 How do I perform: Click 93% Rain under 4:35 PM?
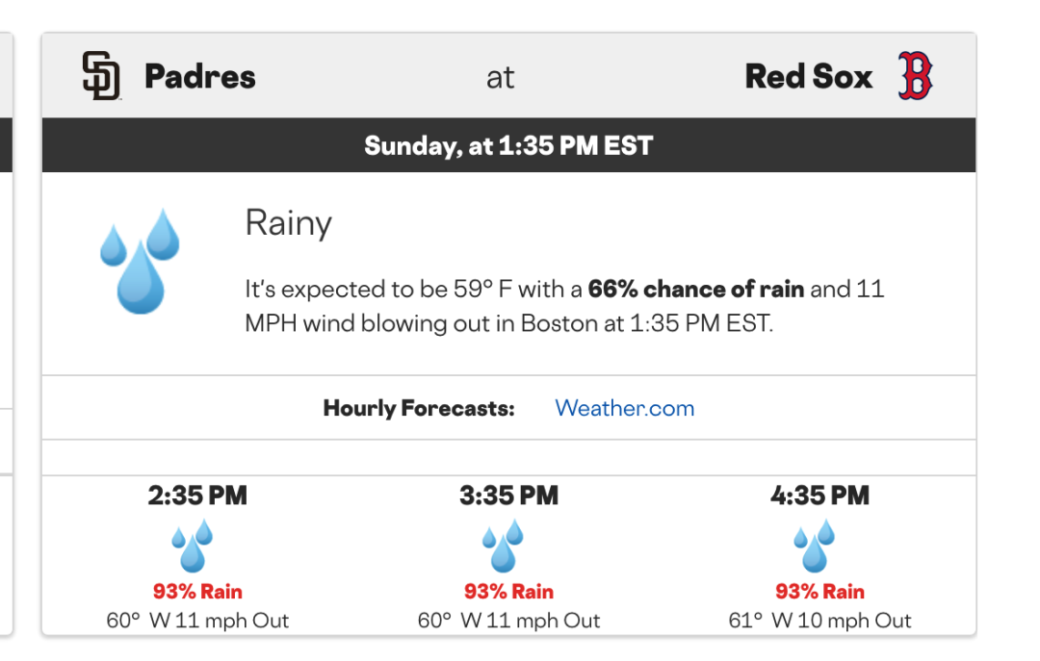click(x=819, y=591)
